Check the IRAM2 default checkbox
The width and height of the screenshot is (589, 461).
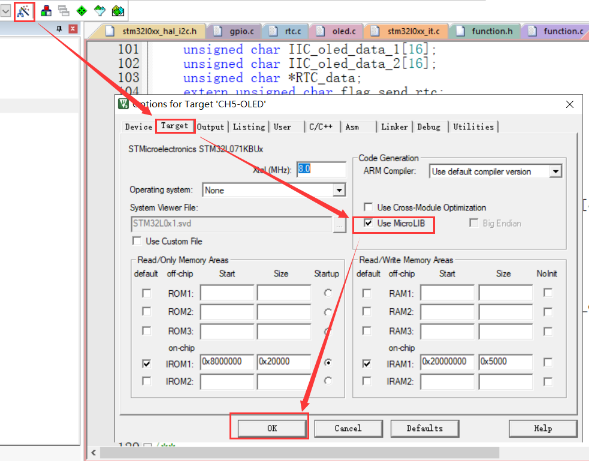pos(367,381)
